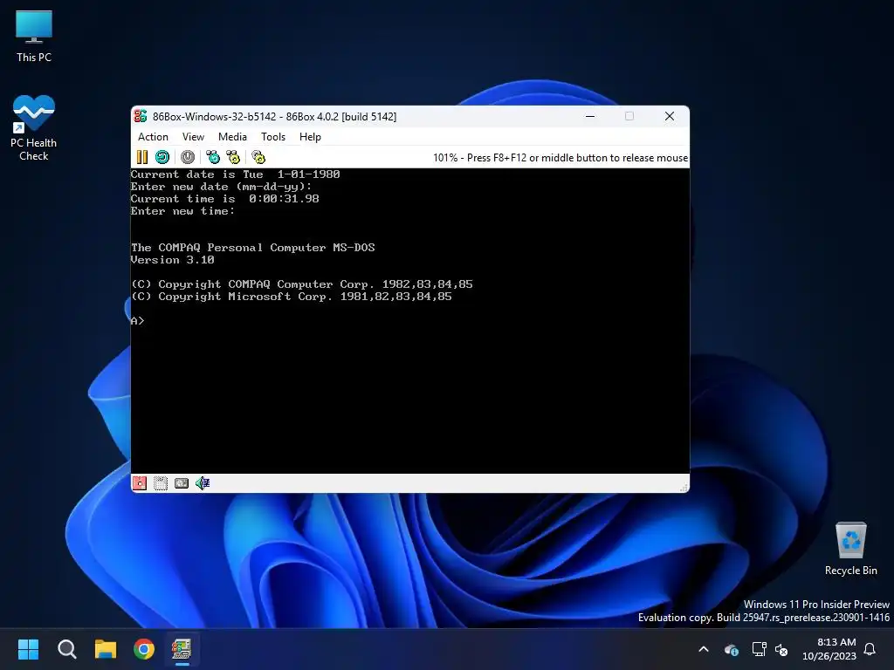Click the 'Copyright COMPAQ Computer Corp.' line
Viewport: 894px width, 670px height.
tap(302, 284)
